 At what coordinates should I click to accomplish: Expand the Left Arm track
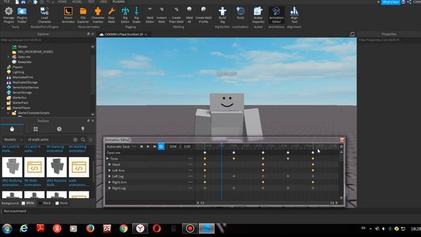point(110,171)
